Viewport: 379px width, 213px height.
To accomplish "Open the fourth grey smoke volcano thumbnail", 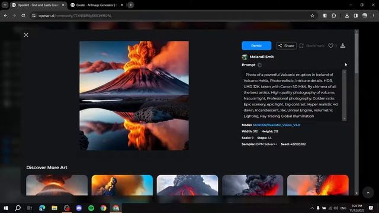I will tap(253, 185).
